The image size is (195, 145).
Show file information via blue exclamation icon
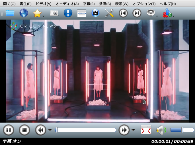tap(68, 13)
